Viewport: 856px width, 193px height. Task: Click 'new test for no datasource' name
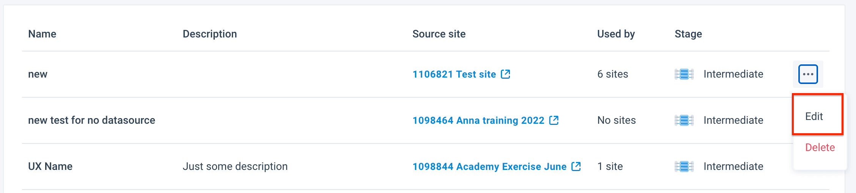[x=91, y=120]
